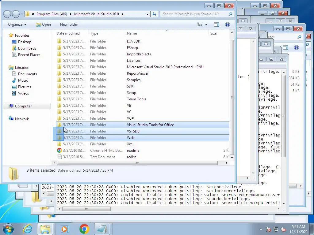Launch Windows Media Player from taskbar
This screenshot has width=314, height=235.
click(x=64, y=229)
